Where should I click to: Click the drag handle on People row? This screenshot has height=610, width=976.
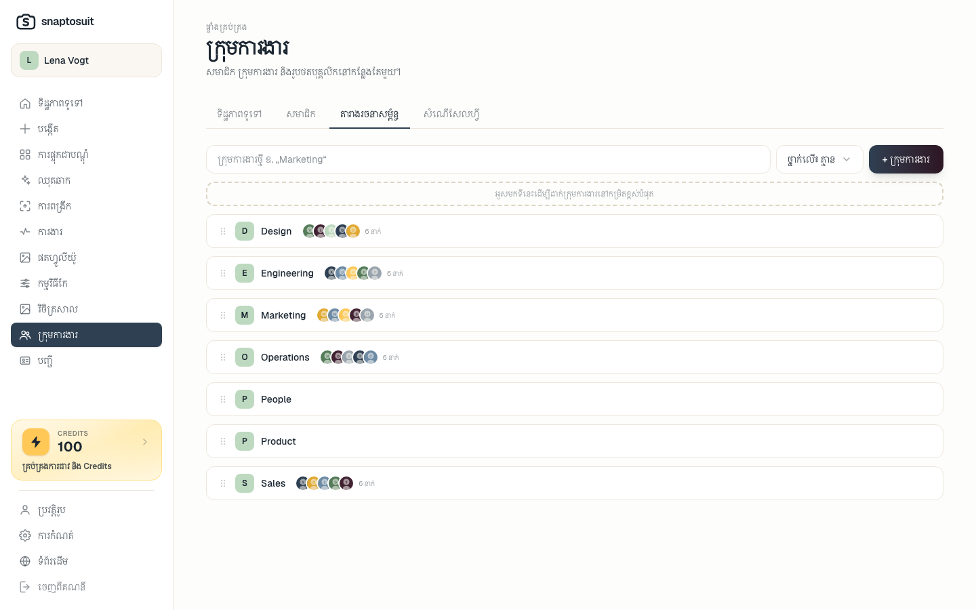tap(223, 399)
